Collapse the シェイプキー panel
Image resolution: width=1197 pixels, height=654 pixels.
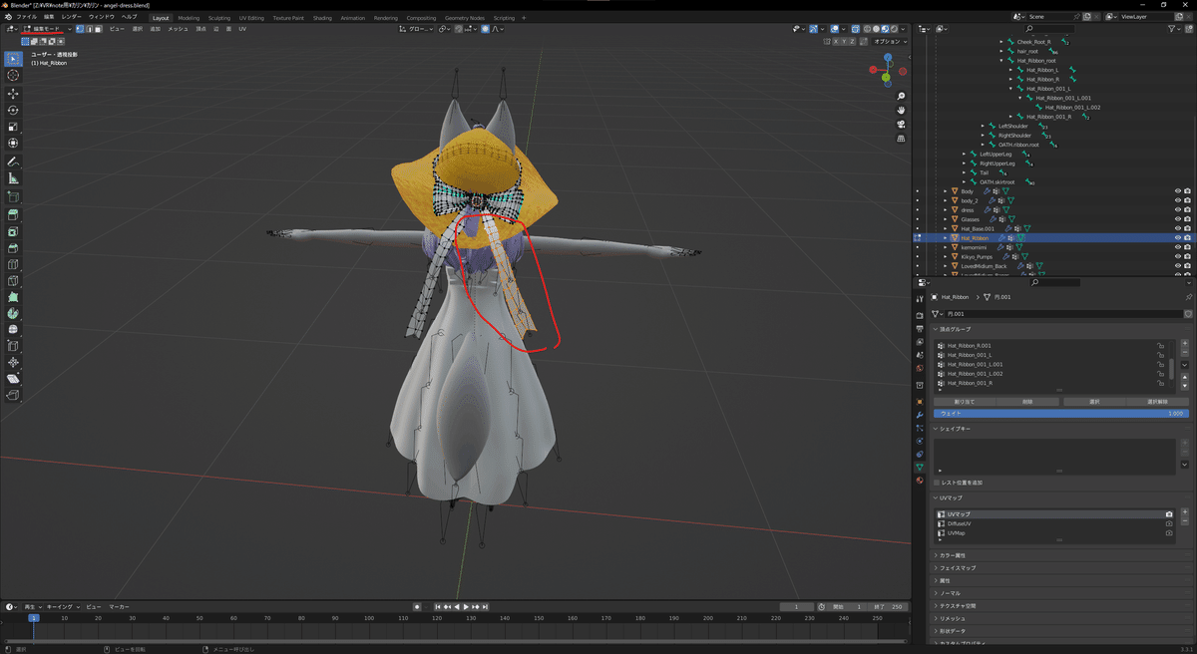point(953,429)
